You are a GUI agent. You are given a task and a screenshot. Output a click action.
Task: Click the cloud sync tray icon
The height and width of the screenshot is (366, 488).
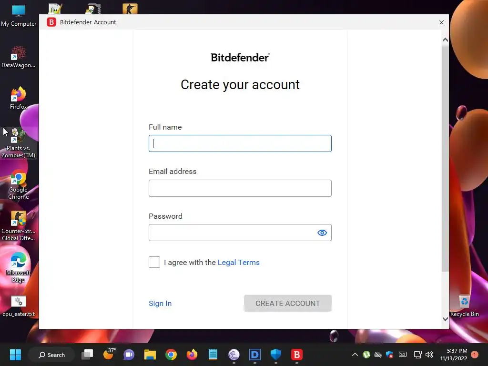[x=378, y=355]
